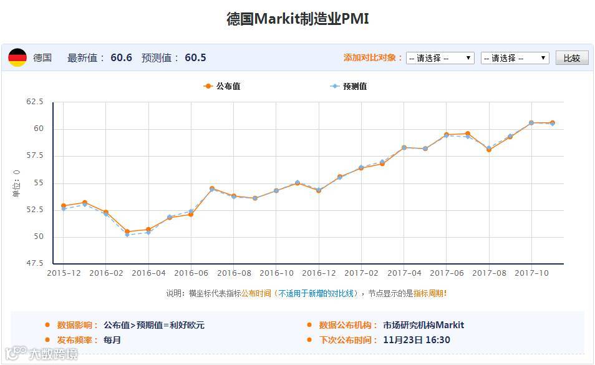Click the 11月23日 16:30 release time
The width and height of the screenshot is (595, 365).
coord(417,340)
